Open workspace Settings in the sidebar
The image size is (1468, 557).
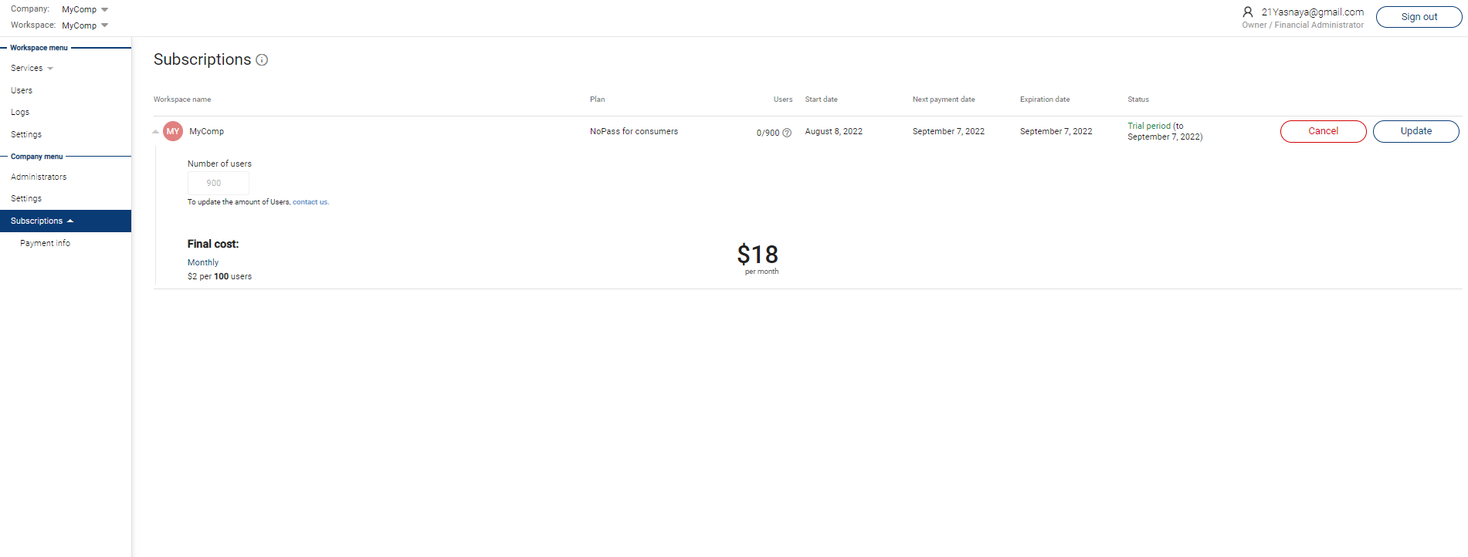click(26, 134)
